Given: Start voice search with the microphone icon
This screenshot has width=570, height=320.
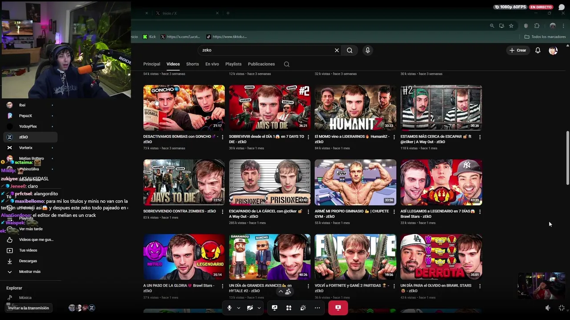Looking at the screenshot, I should (x=367, y=50).
